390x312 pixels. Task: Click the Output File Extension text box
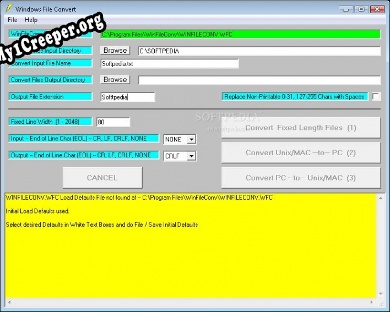(x=128, y=97)
